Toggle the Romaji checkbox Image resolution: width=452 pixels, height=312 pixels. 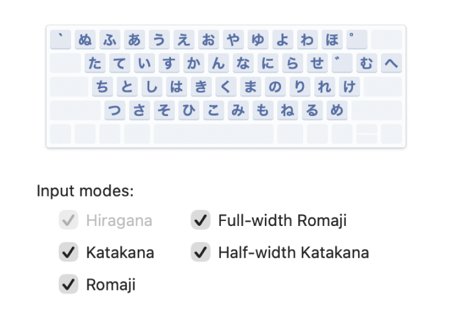click(68, 285)
